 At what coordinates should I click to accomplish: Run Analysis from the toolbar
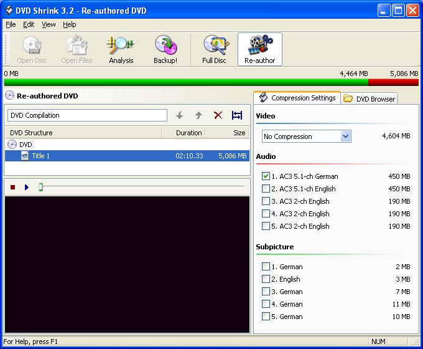point(121,49)
